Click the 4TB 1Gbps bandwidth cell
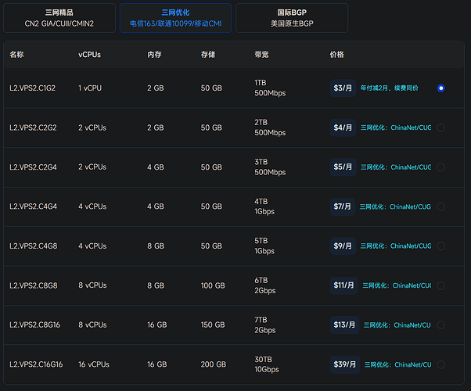Image resolution: width=471 pixels, height=391 pixels. click(264, 206)
